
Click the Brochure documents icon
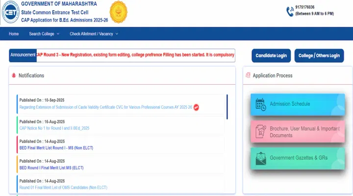[260, 131]
